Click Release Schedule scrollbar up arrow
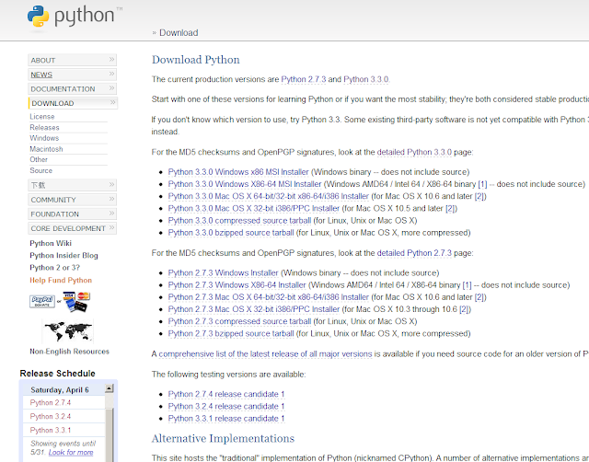589x462 pixels. [x=109, y=388]
